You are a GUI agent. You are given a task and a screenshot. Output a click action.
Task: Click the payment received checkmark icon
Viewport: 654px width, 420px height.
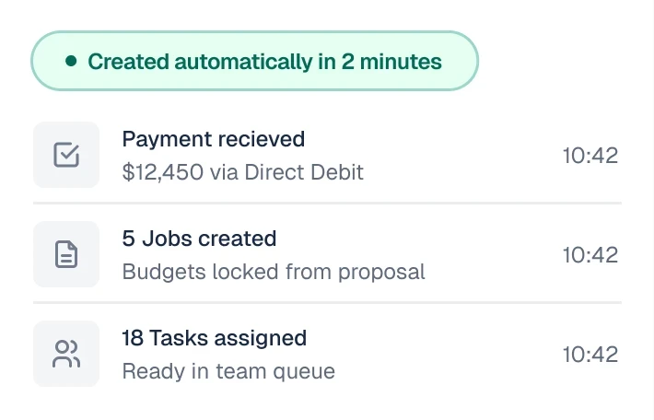[66, 155]
